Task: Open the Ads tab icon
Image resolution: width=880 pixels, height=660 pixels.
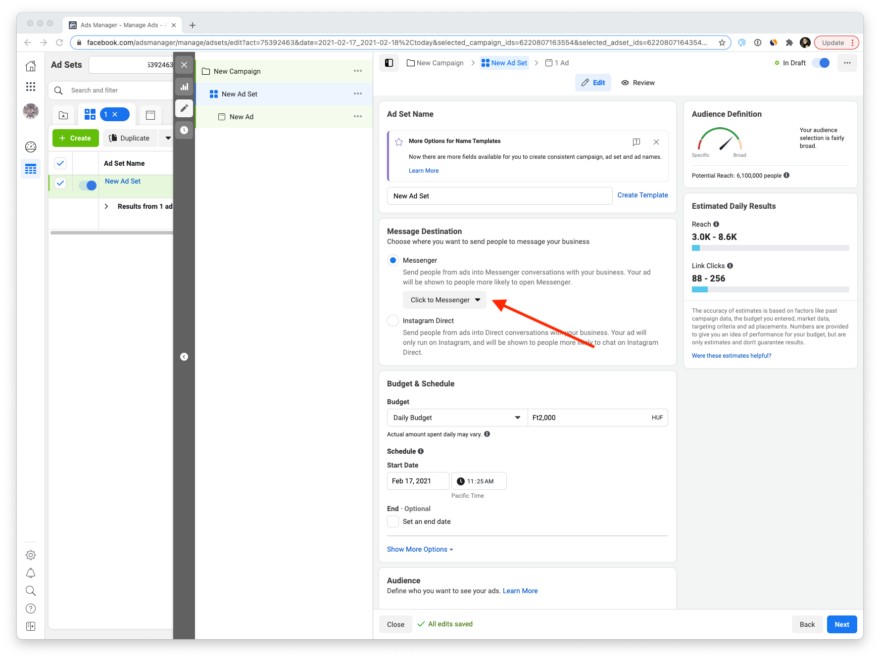Action: (150, 115)
